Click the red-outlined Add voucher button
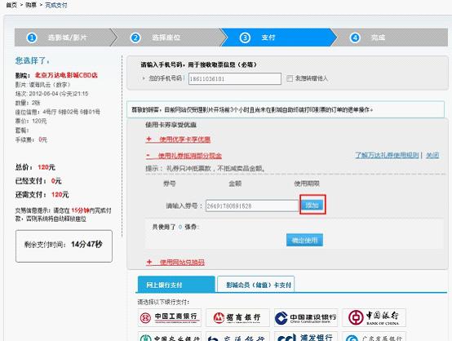The image size is (452, 341). [312, 206]
